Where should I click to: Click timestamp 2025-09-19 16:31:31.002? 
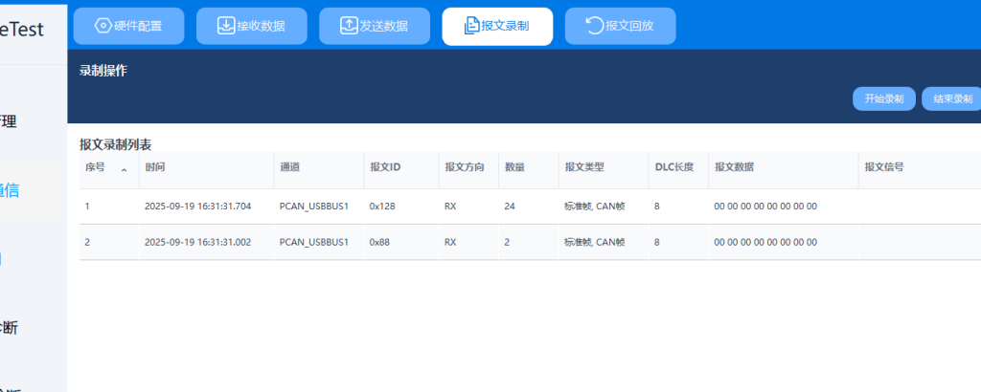(197, 242)
